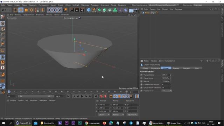The image size is (224, 126).
Task: Click the lock icon in the Attribute Manager header
Action: click(213, 61)
